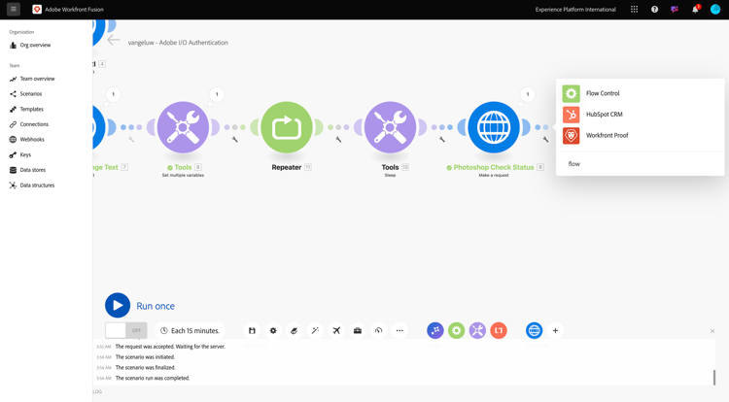Screen dimensions: 729x402
Task: Toggle the hamburger menu in top bar
Action: coord(14,10)
